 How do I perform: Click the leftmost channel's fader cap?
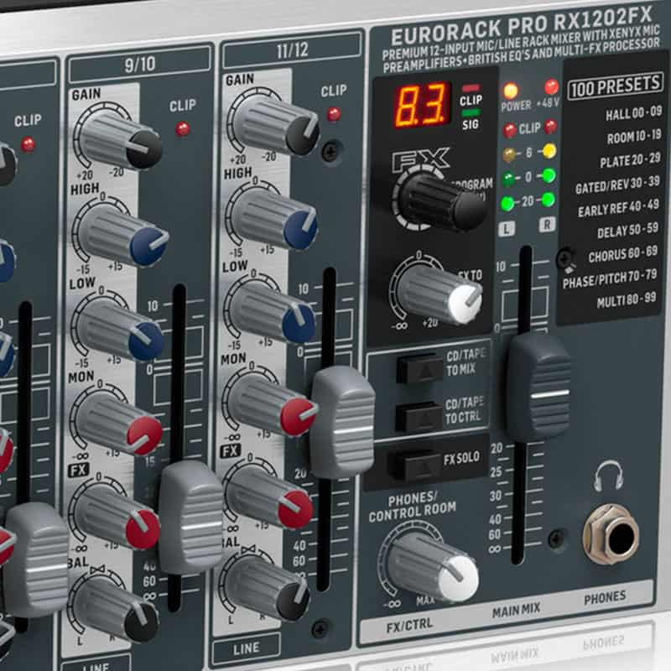tap(36, 559)
